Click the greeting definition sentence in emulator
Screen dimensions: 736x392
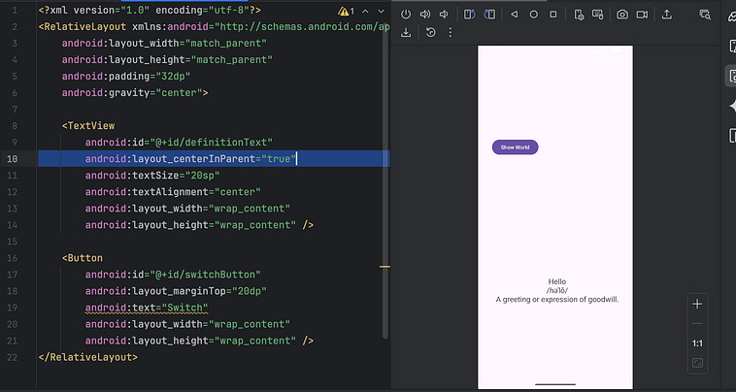tap(557, 300)
